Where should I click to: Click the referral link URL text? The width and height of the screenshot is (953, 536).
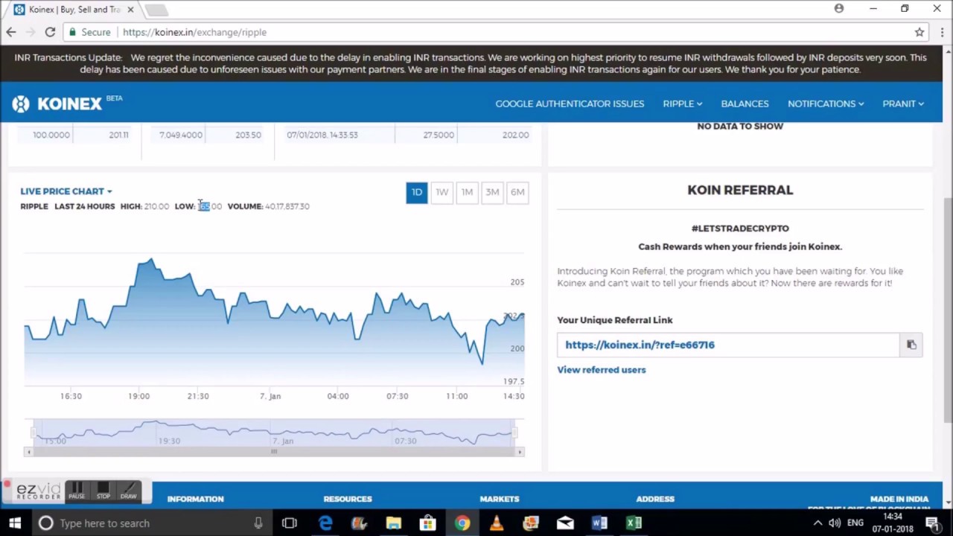click(x=640, y=345)
